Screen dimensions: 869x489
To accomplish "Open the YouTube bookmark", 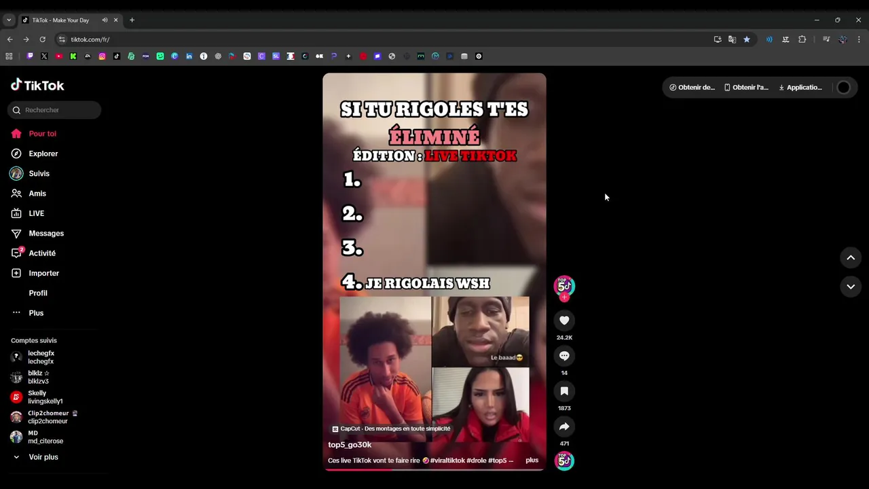I will tap(59, 56).
